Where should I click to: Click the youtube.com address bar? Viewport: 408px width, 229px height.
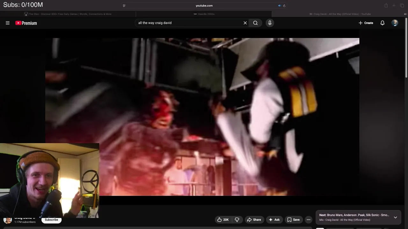204,5
